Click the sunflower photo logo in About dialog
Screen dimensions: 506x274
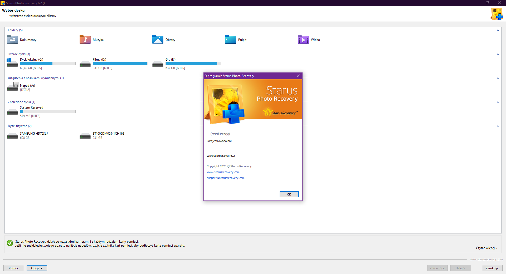(225, 104)
